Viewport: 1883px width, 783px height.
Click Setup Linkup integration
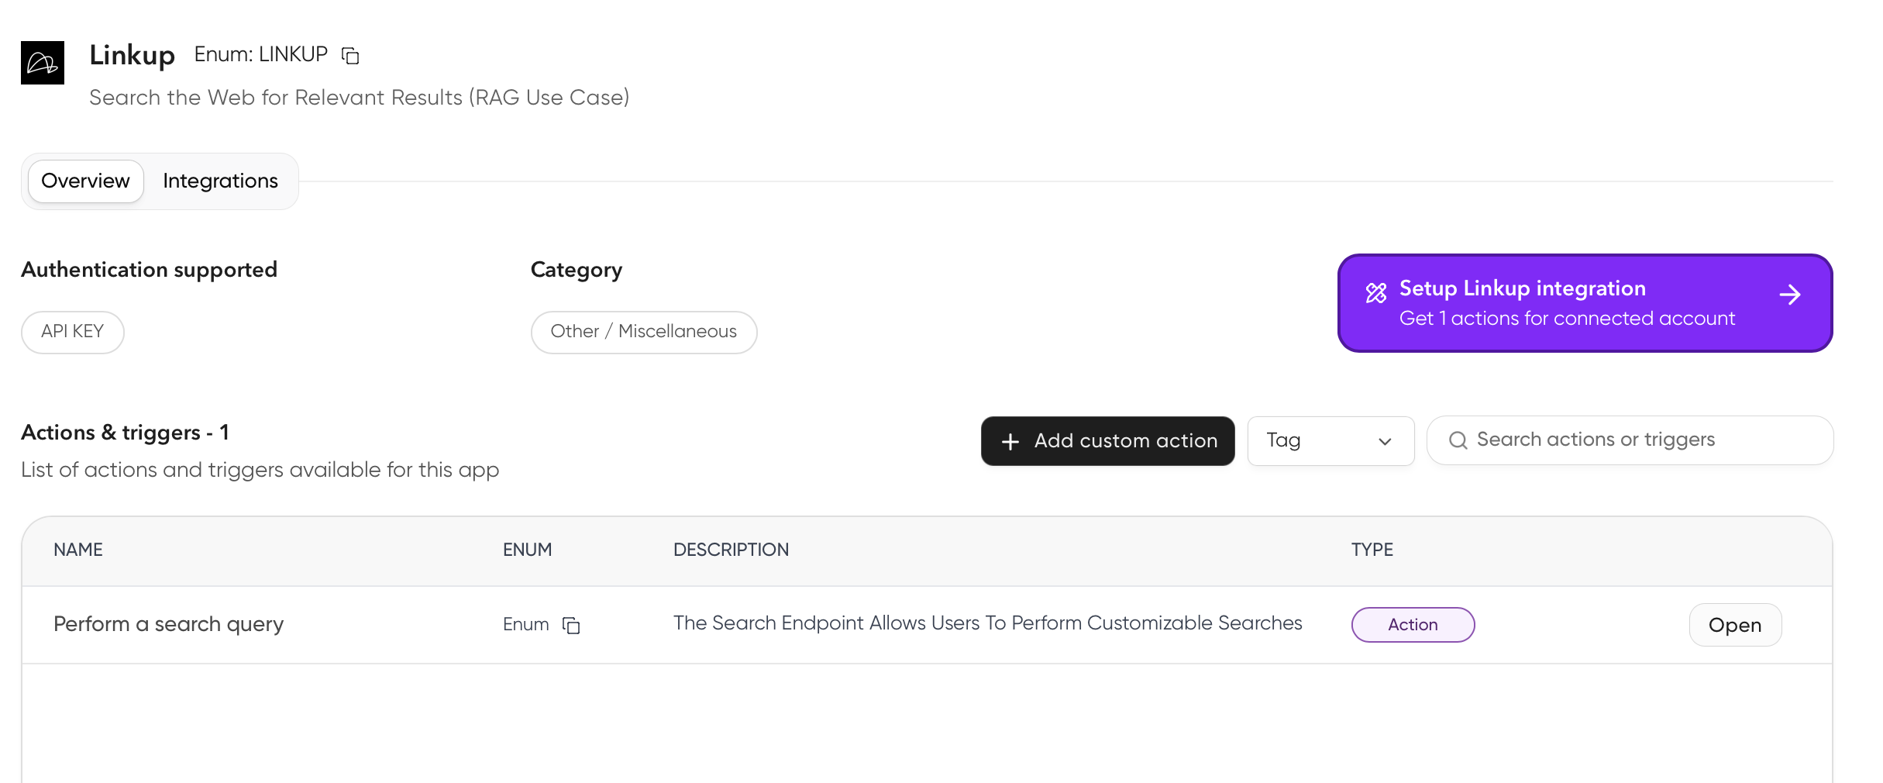(1585, 302)
